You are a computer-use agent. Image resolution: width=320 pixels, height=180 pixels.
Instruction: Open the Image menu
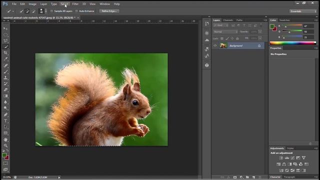(32, 4)
